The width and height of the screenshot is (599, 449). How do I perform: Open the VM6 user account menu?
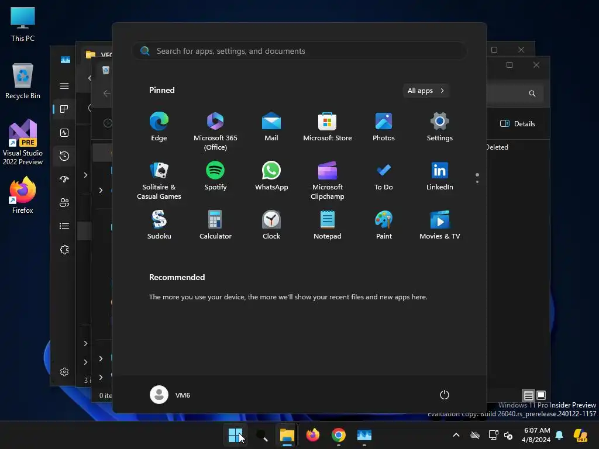click(170, 395)
